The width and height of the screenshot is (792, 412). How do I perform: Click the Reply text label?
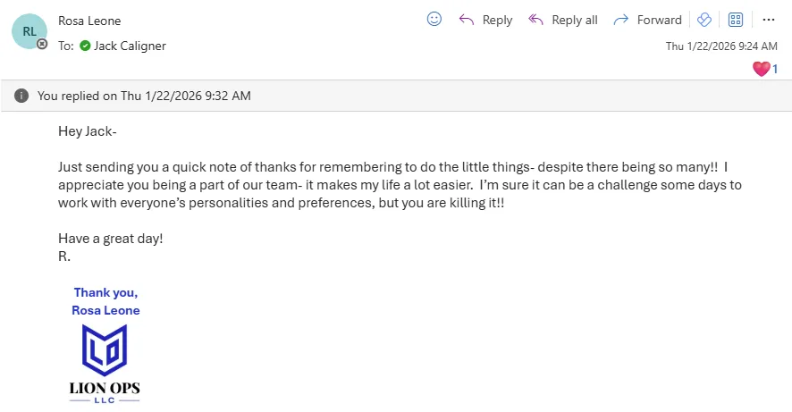pos(497,20)
